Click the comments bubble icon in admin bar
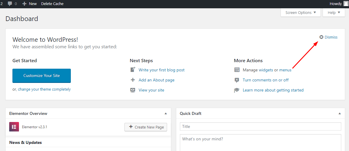Viewport: 349px width, 151px height. coord(10,4)
